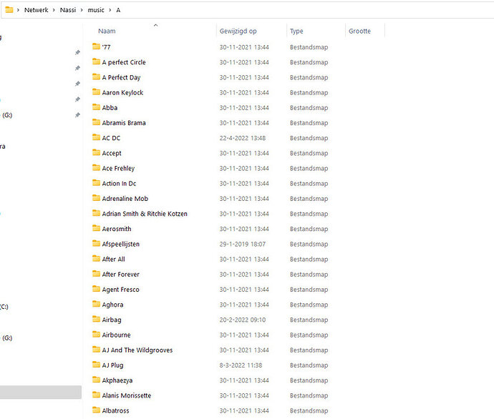This screenshot has height=419, width=494.
Task: Expand the chevron before Netwerk in path
Action: coord(18,10)
